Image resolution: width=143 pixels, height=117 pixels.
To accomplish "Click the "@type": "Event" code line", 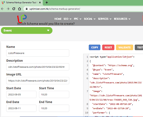I will 103,70.
